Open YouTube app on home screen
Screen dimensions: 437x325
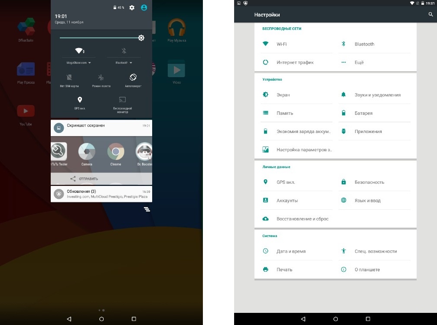tap(26, 115)
